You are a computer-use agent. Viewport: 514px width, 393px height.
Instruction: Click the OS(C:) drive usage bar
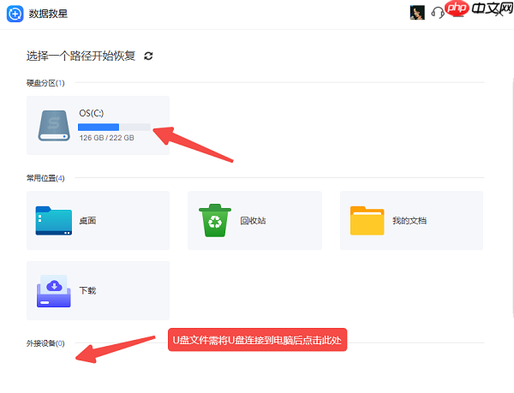coord(115,127)
